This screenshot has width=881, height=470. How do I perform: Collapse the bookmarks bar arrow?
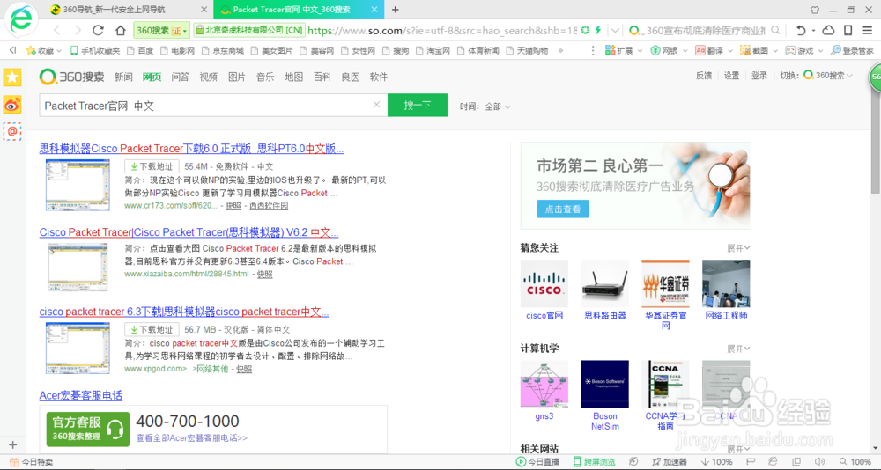pyautogui.click(x=13, y=50)
